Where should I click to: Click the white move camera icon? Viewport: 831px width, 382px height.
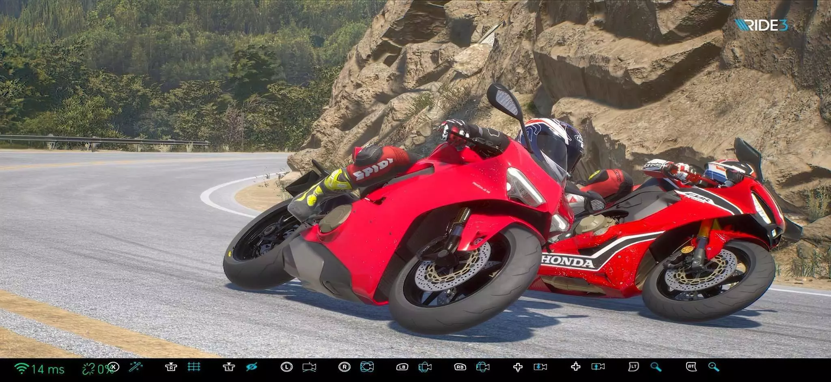coord(309,367)
